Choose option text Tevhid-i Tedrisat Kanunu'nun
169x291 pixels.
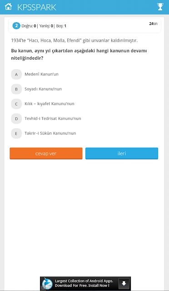pos(53,118)
